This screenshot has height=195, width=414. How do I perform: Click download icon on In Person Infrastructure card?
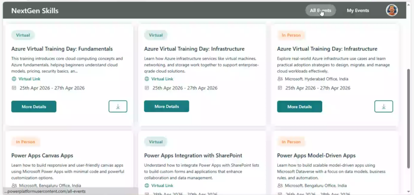click(384, 106)
